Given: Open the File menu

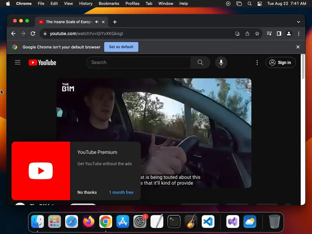Looking at the screenshot, I should pos(41,4).
